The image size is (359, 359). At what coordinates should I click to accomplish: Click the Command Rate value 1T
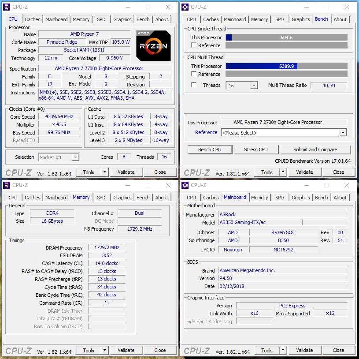tap(107, 303)
